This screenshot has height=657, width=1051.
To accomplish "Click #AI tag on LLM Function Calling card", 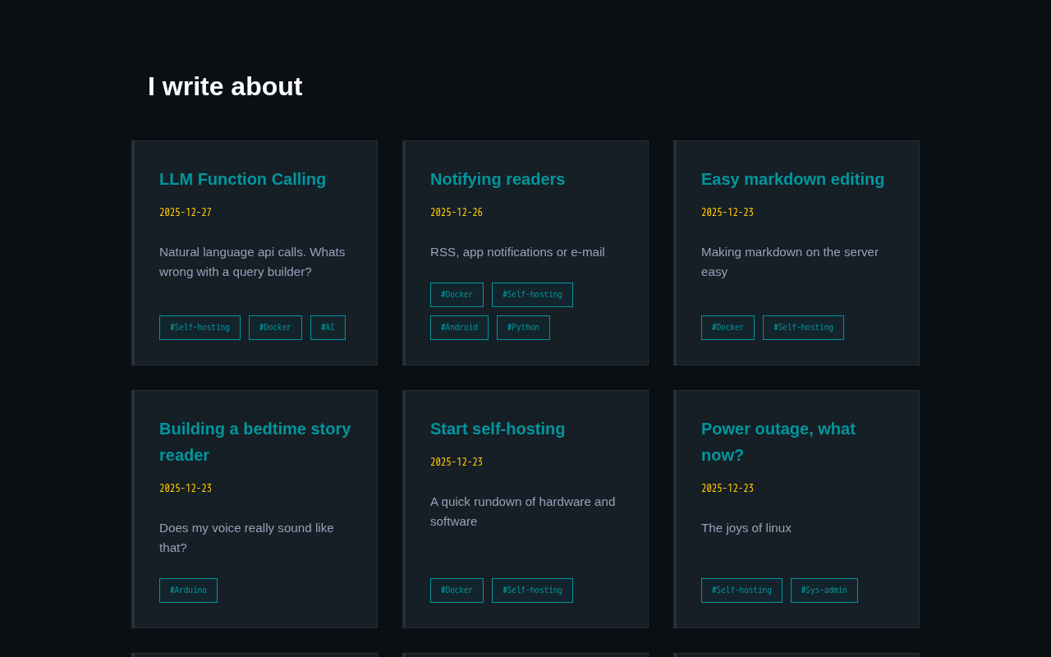I will click(328, 328).
